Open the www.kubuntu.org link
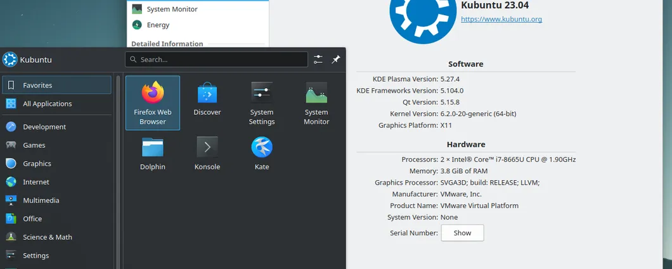The width and height of the screenshot is (672, 269). click(501, 19)
